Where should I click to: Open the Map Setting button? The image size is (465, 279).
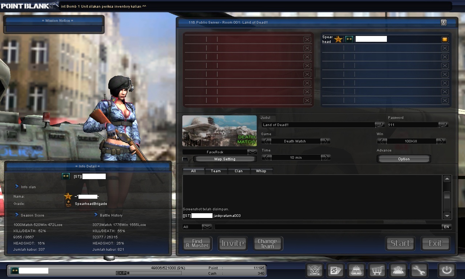tap(225, 159)
